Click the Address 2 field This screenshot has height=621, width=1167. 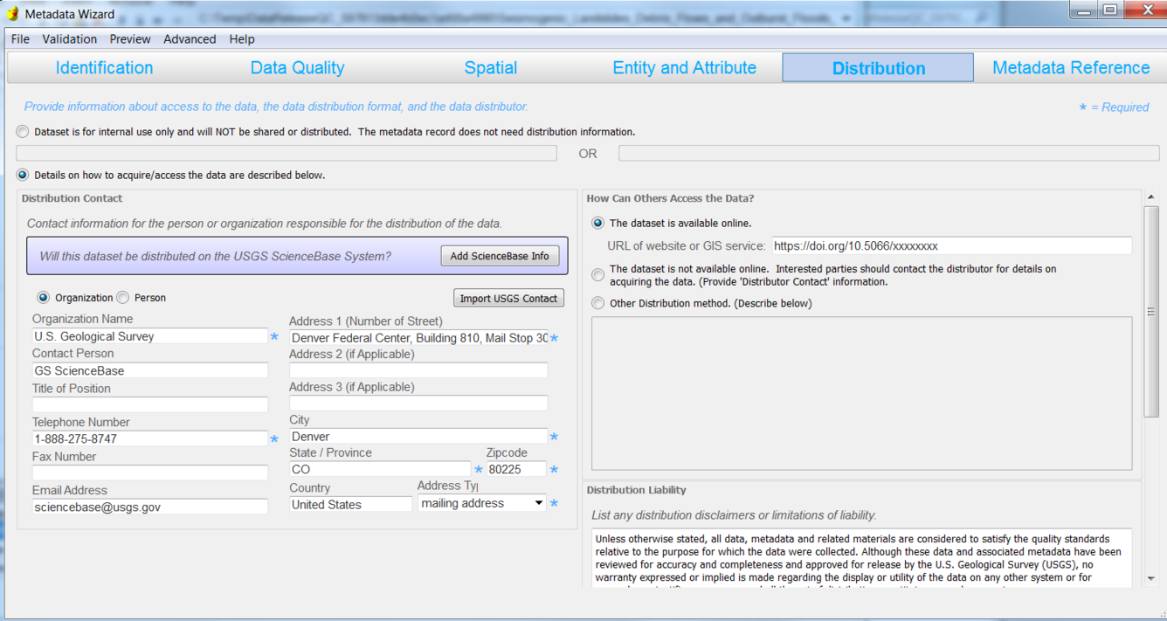pyautogui.click(x=418, y=370)
